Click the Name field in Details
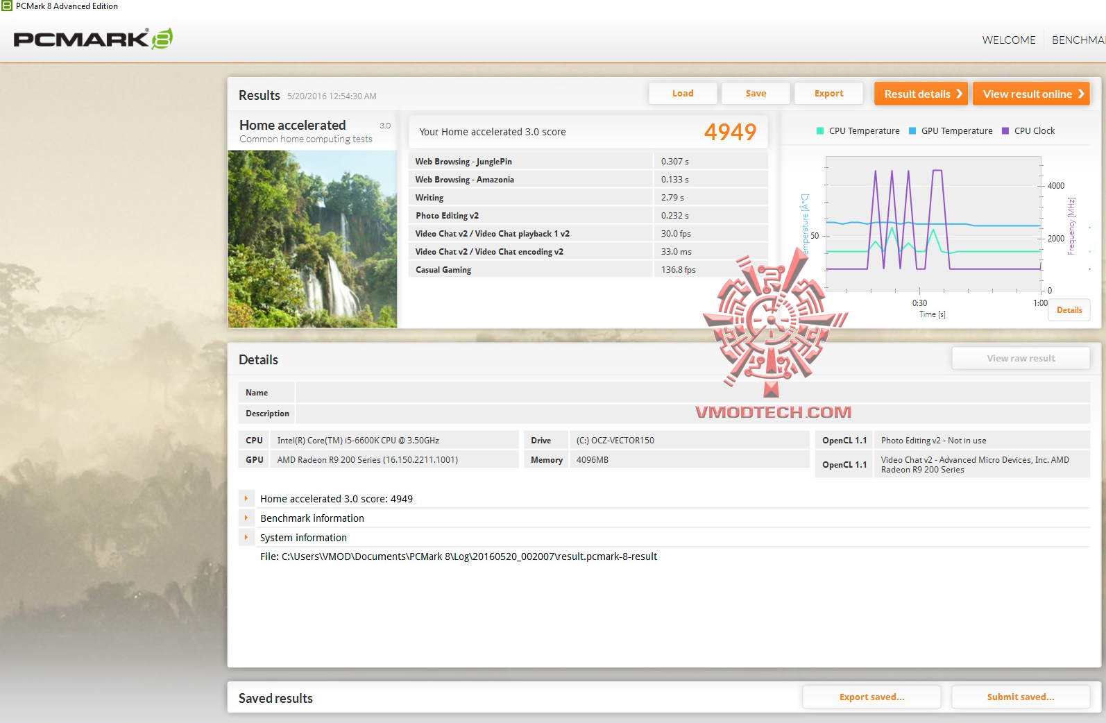Screen dimensions: 1106x723 coord(692,393)
